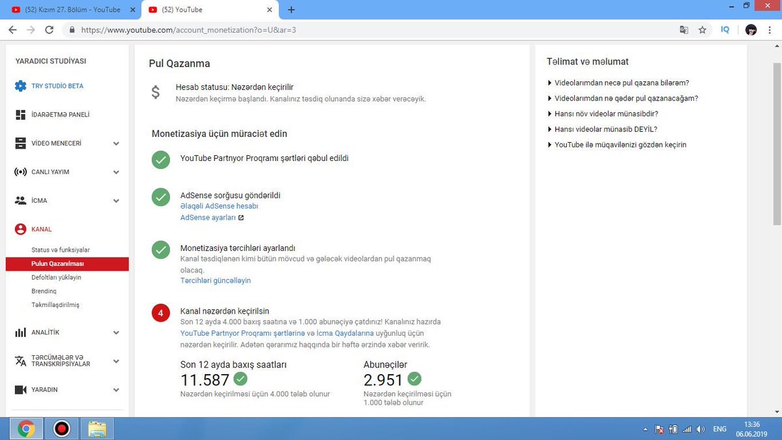This screenshot has height=440, width=782.
Task: Click the IQ browser extension icon
Action: [x=725, y=30]
